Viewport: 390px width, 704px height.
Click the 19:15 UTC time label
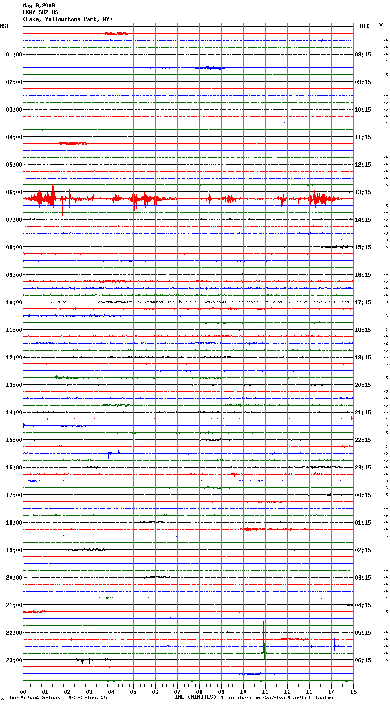pyautogui.click(x=363, y=358)
